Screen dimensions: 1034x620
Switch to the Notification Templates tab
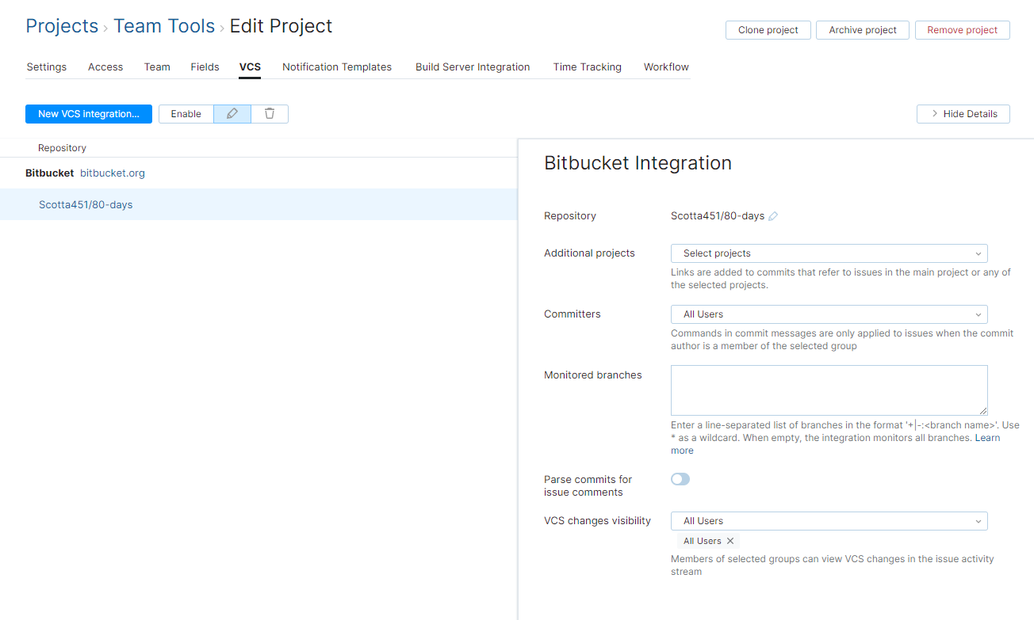336,67
